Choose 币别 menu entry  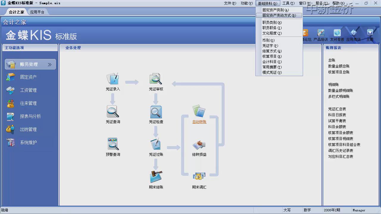pyautogui.click(x=279, y=40)
